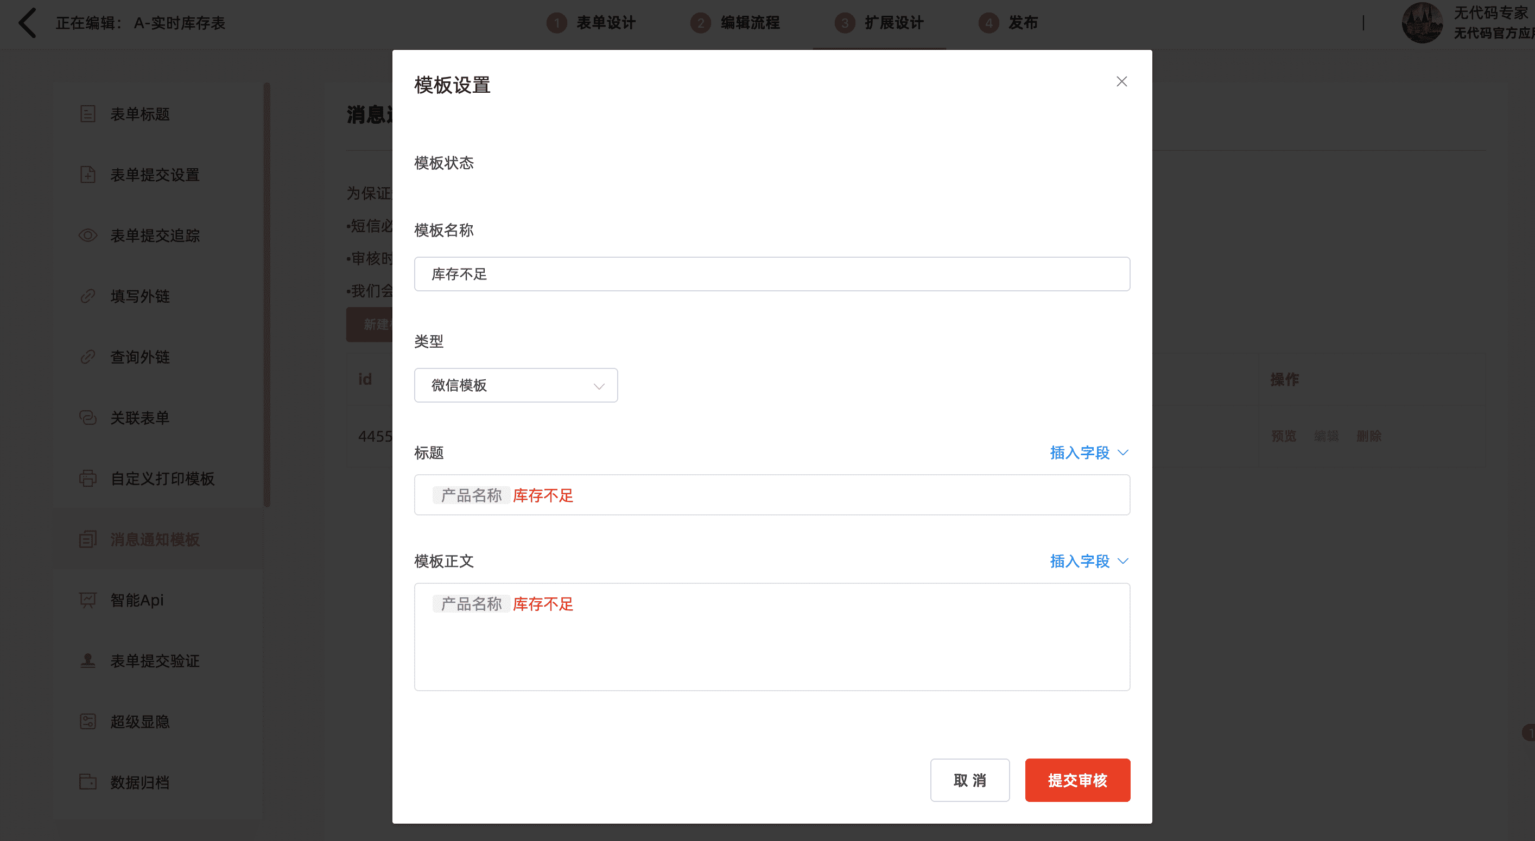Click the user avatar thumbnail
The width and height of the screenshot is (1535, 841).
tap(1422, 23)
